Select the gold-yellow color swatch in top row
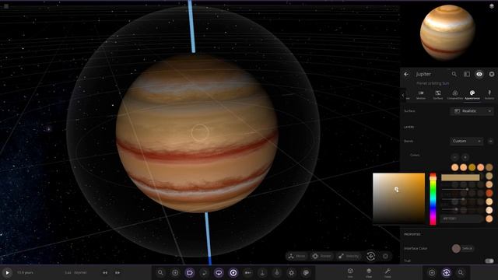 point(472,167)
